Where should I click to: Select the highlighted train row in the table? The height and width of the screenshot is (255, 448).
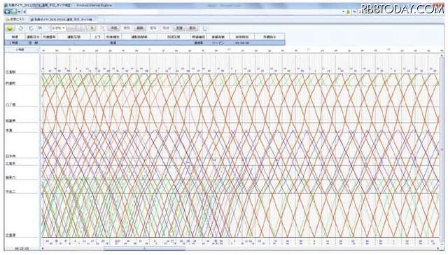(145, 43)
